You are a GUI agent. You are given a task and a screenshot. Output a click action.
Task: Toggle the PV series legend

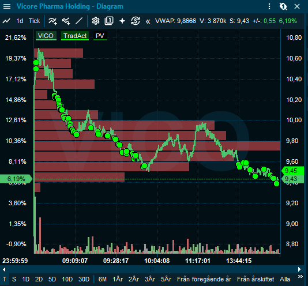(100, 36)
